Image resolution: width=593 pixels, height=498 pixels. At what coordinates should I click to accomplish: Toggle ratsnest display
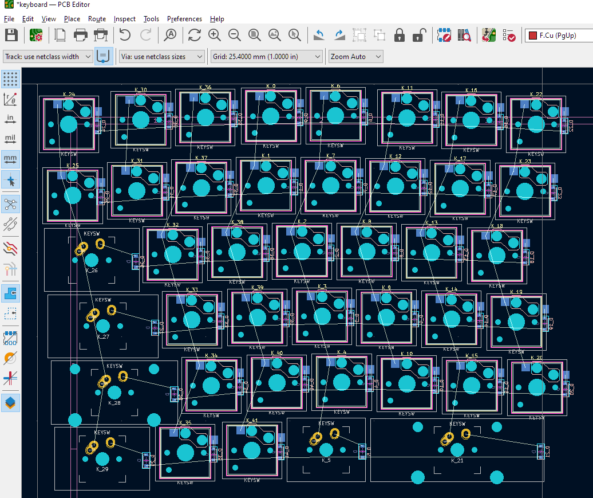(10, 205)
